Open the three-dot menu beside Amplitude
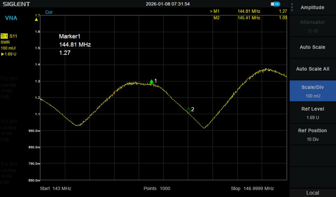336x197 pixels. point(292,7)
